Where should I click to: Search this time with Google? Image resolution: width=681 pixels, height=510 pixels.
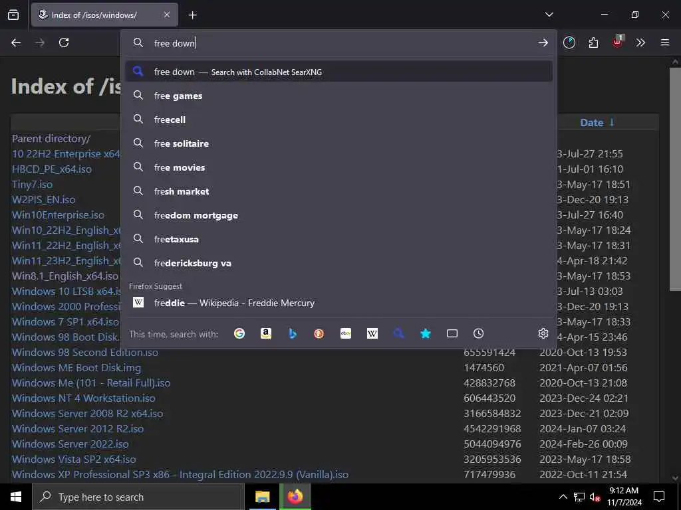tap(239, 333)
